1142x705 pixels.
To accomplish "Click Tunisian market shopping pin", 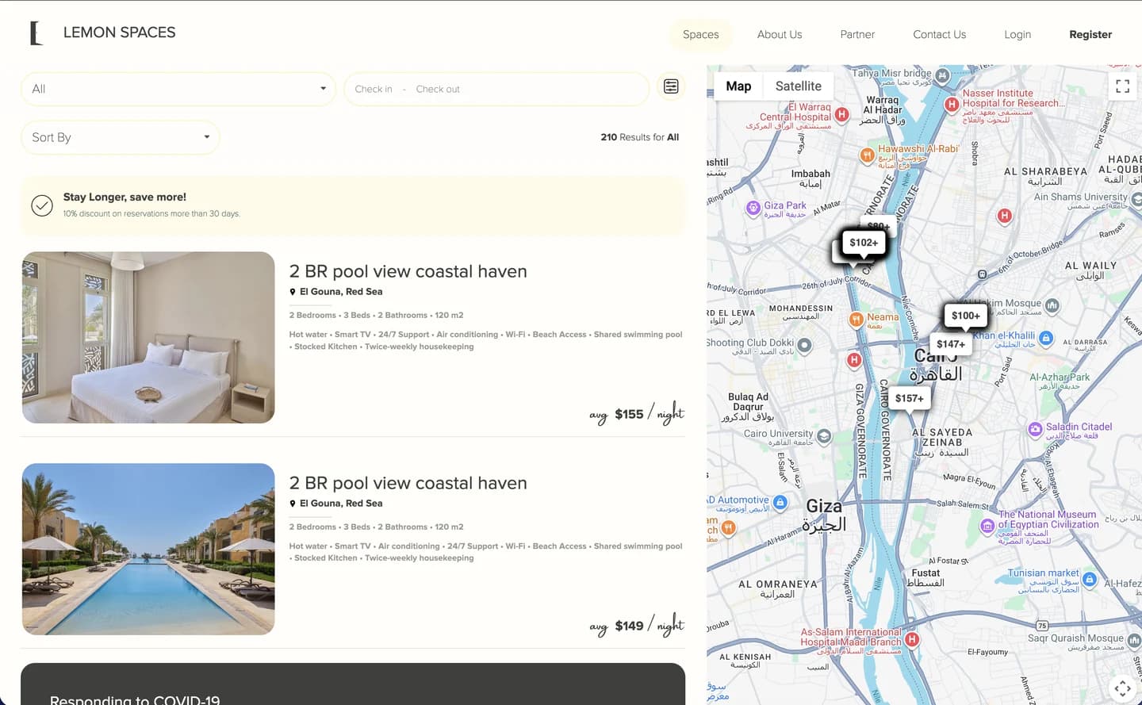I will point(1090,580).
